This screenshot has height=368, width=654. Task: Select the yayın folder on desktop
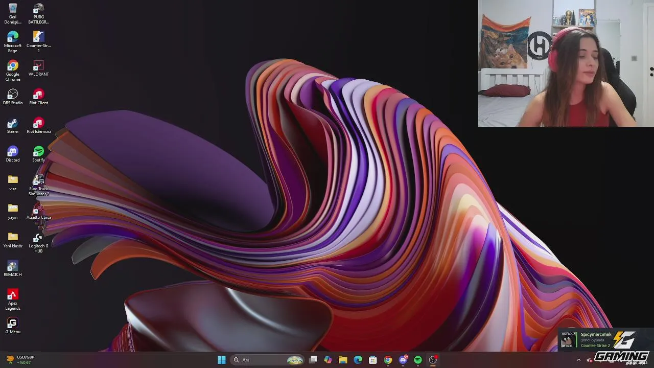point(13,212)
